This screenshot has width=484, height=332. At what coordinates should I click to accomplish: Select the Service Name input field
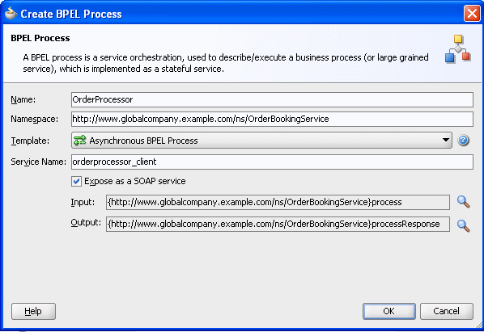pyautogui.click(x=272, y=162)
